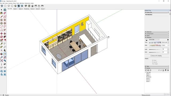This screenshot has height=96, width=171.
Task: Pick the Select arrow tool
Action: (x=2, y=10)
